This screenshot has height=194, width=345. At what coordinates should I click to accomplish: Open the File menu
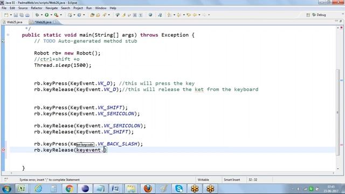pos(4,8)
